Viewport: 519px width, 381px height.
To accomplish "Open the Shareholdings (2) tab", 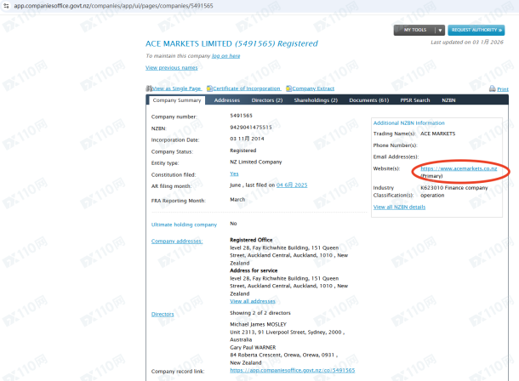I will pyautogui.click(x=316, y=100).
